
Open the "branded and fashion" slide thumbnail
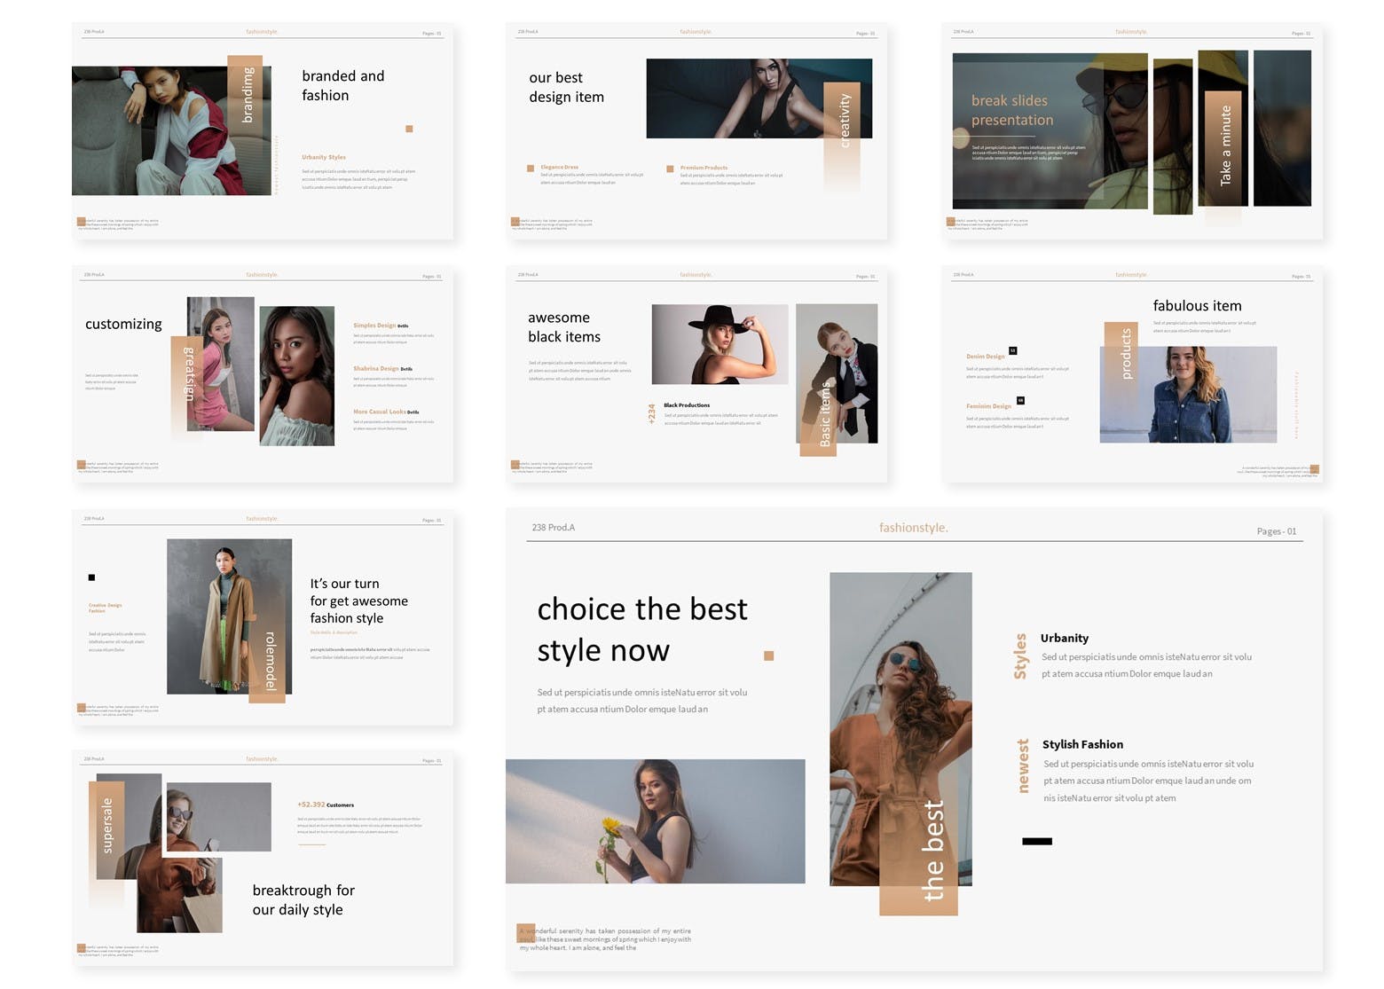click(x=262, y=131)
